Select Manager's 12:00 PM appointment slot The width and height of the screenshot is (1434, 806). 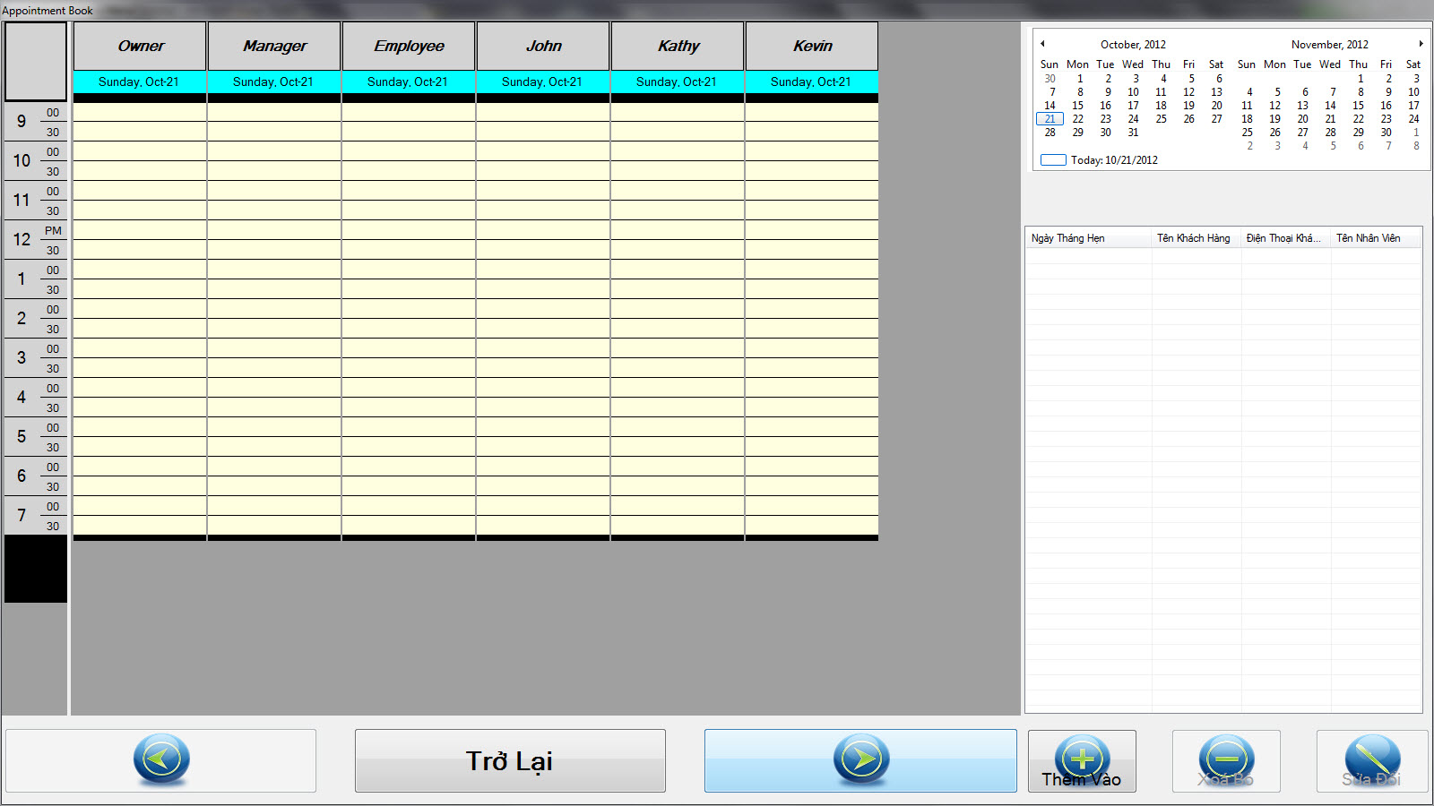(x=274, y=230)
